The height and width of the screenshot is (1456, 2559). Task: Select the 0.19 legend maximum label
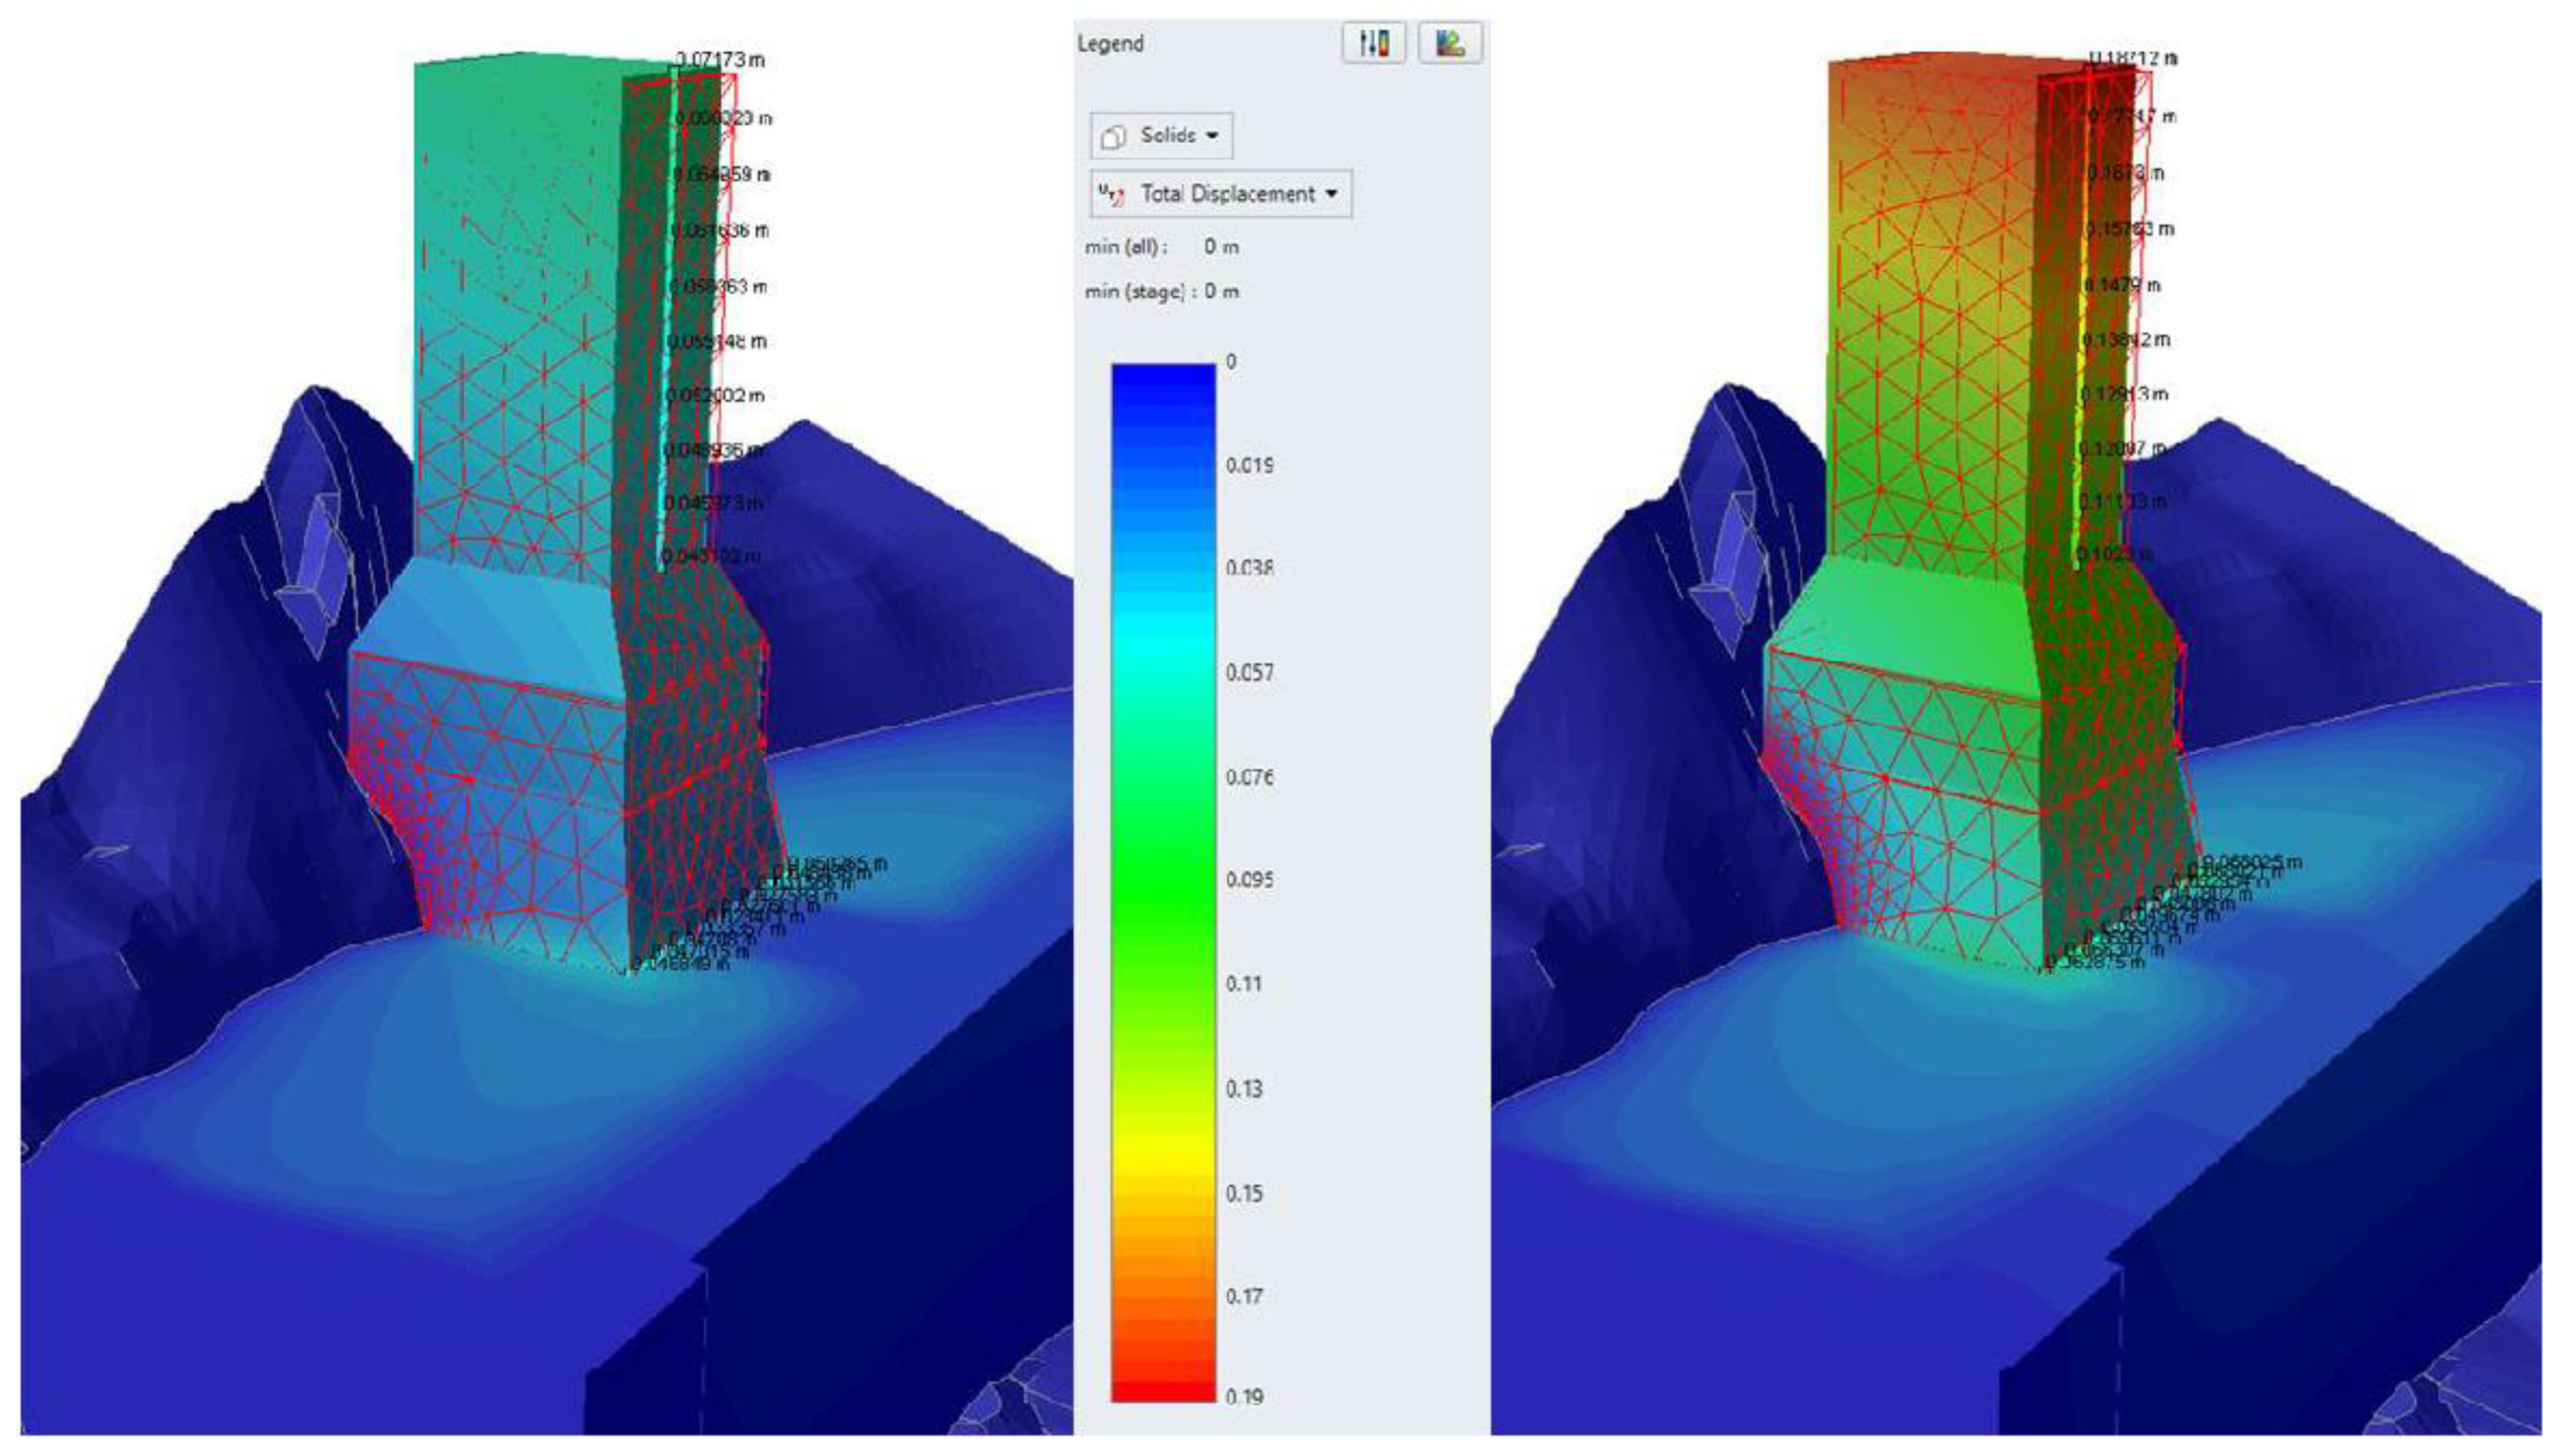click(1244, 1397)
